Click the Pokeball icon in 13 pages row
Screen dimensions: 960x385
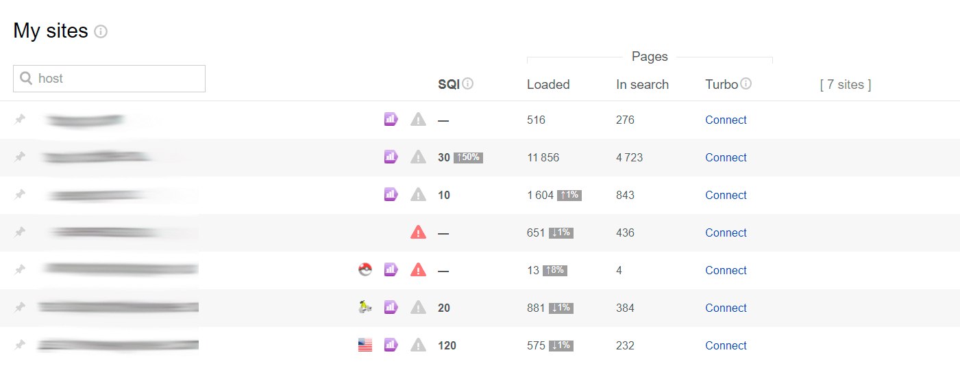coord(365,270)
